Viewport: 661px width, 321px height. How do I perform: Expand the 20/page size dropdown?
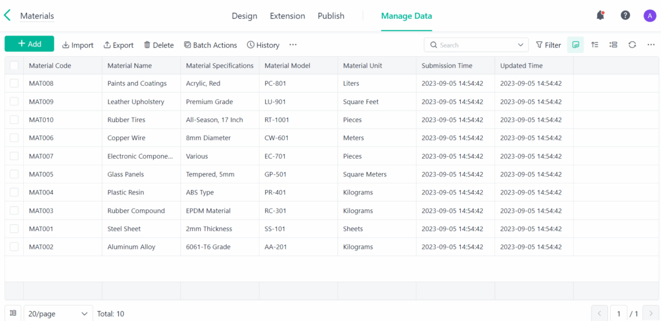[58, 313]
